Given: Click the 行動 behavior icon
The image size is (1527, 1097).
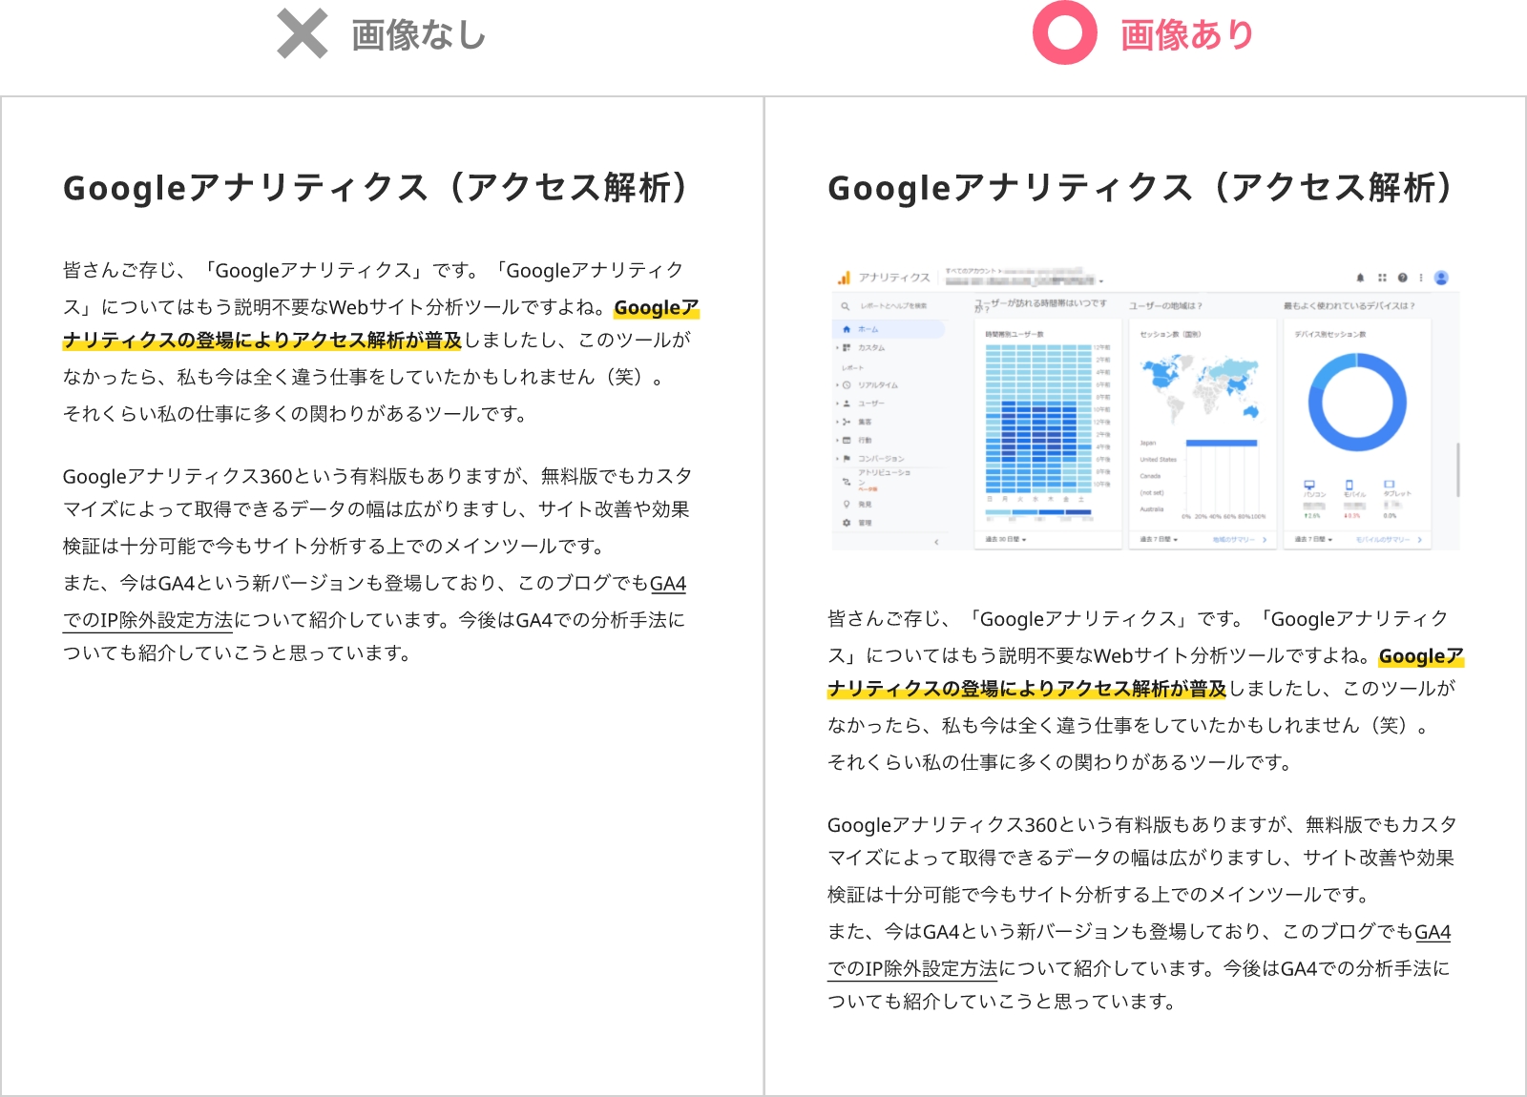Looking at the screenshot, I should point(847,440).
